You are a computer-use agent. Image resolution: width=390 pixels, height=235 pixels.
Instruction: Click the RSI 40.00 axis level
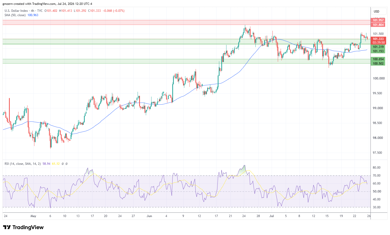[377, 199]
